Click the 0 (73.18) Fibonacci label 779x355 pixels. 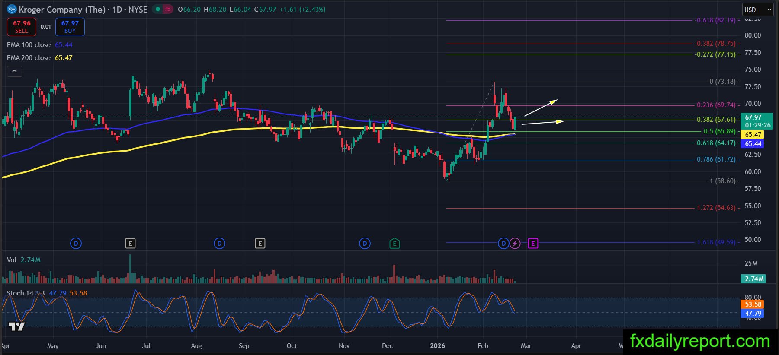[x=722, y=82]
